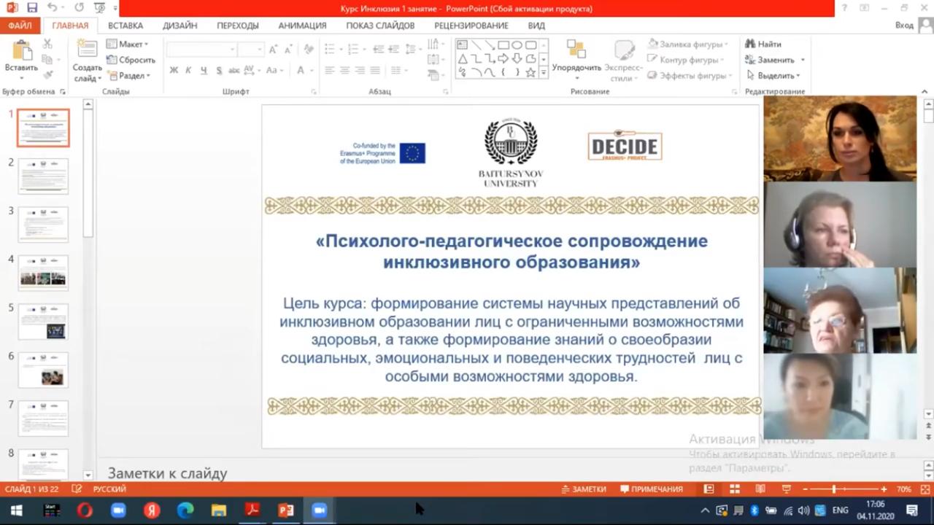Open the ПЕРЕХОДЫ (Transitions) tab

click(238, 26)
